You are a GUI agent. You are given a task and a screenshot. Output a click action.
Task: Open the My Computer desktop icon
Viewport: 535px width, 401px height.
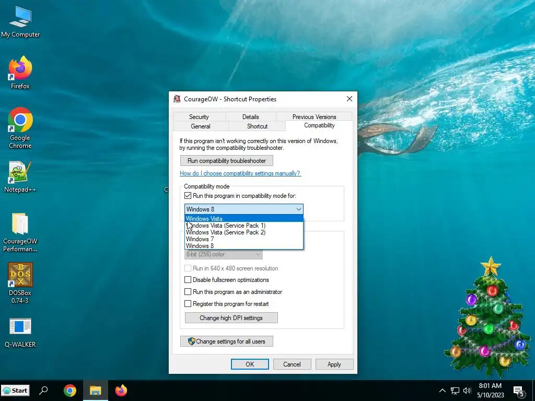coord(20,22)
